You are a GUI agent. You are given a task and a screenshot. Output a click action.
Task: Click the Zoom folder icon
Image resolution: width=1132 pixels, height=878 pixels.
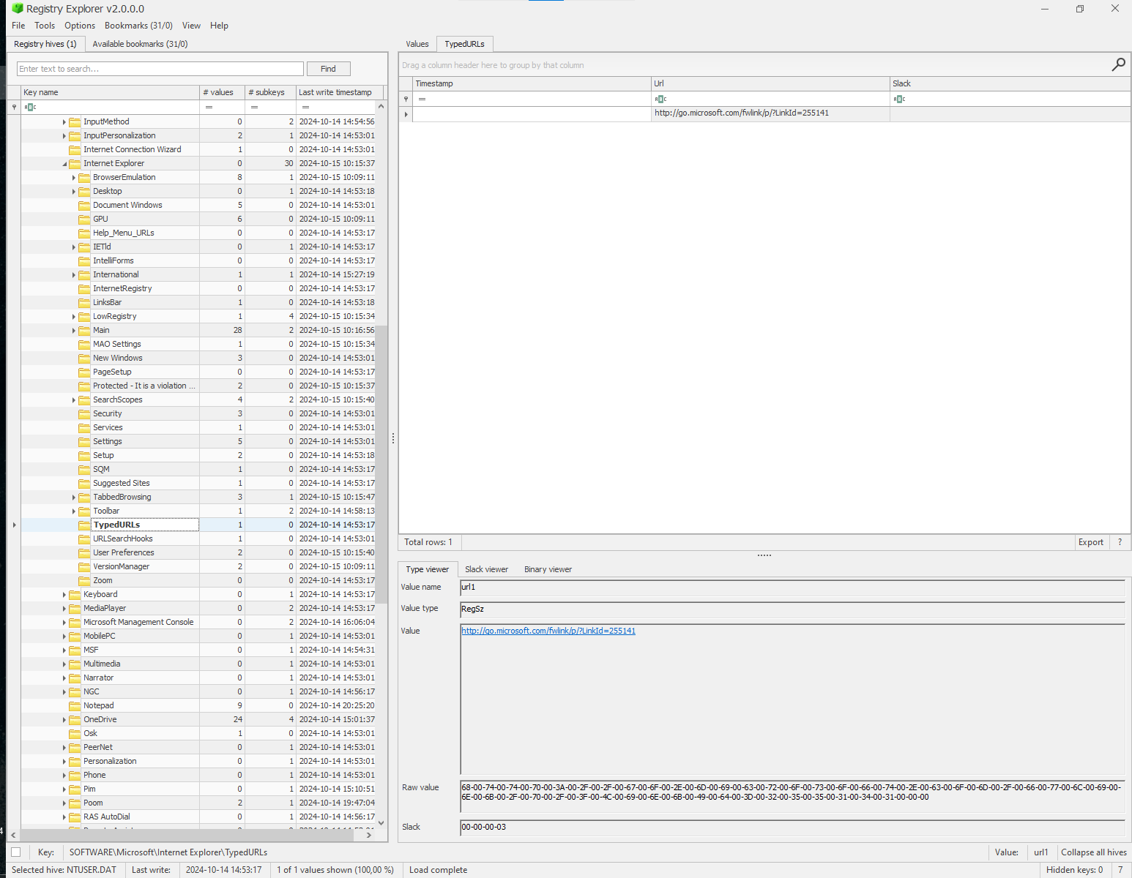pos(84,580)
